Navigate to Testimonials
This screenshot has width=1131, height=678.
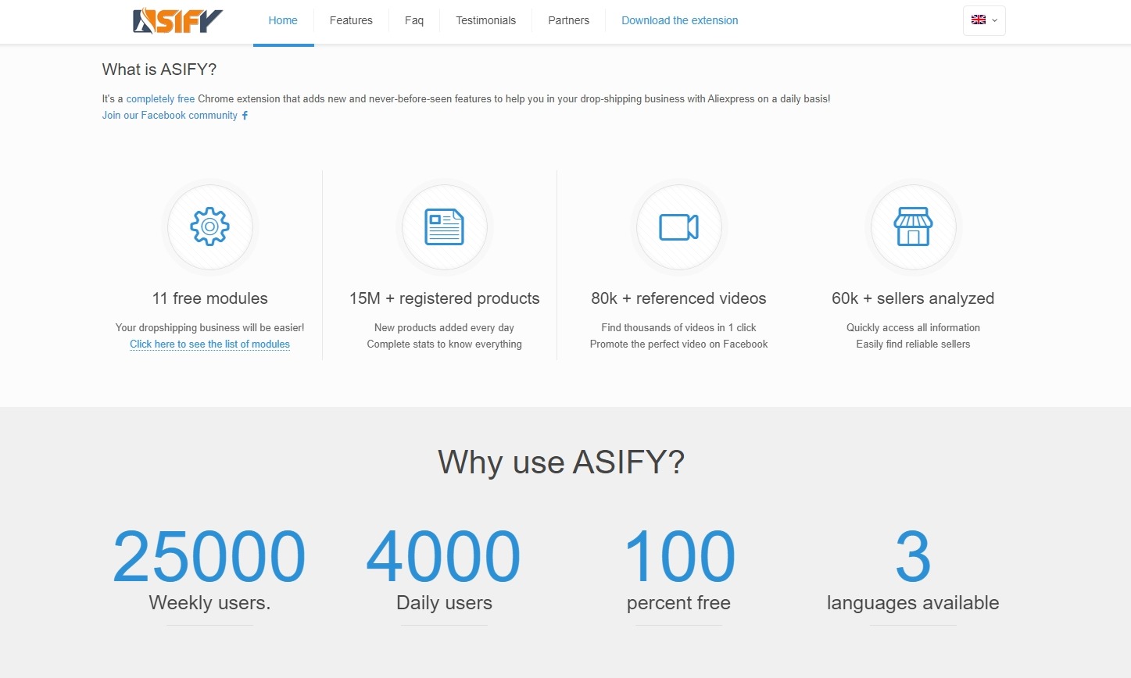pyautogui.click(x=486, y=21)
